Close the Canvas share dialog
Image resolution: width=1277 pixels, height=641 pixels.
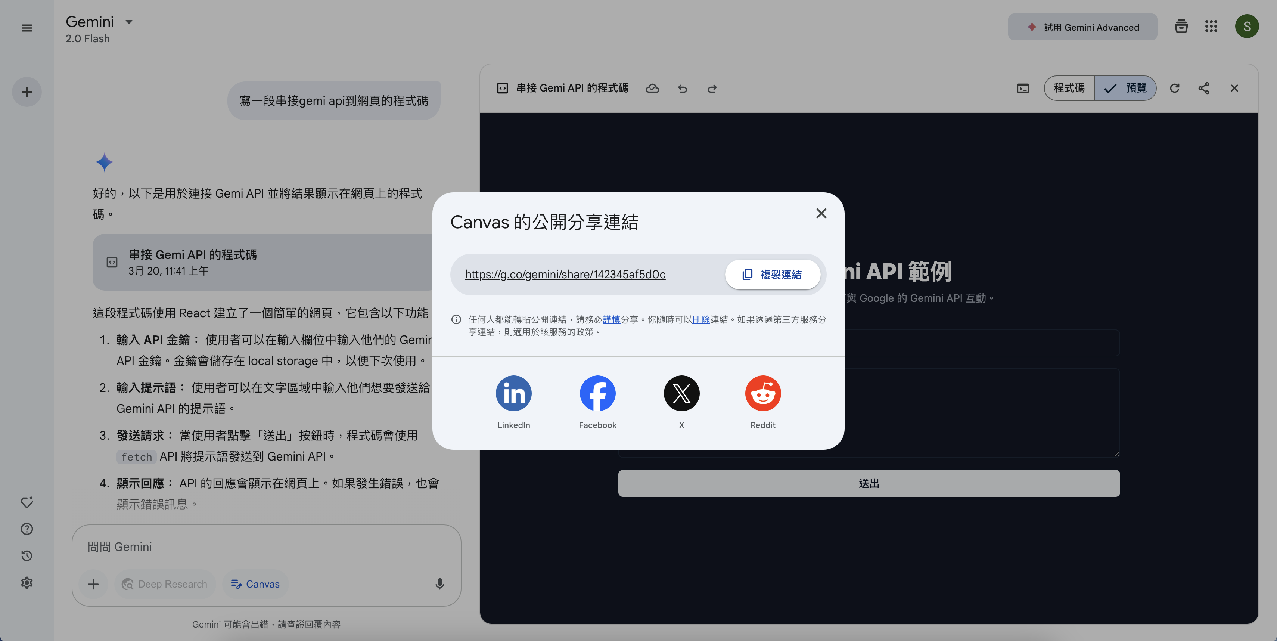click(821, 213)
